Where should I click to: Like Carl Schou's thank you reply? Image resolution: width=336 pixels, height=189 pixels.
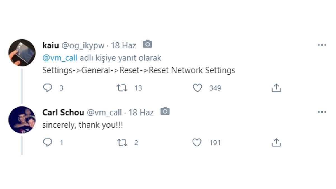(197, 143)
